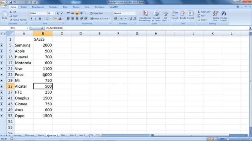The width and height of the screenshot is (252, 141).
Task: Toggle middle vertical alignment
Action: click(x=72, y=13)
